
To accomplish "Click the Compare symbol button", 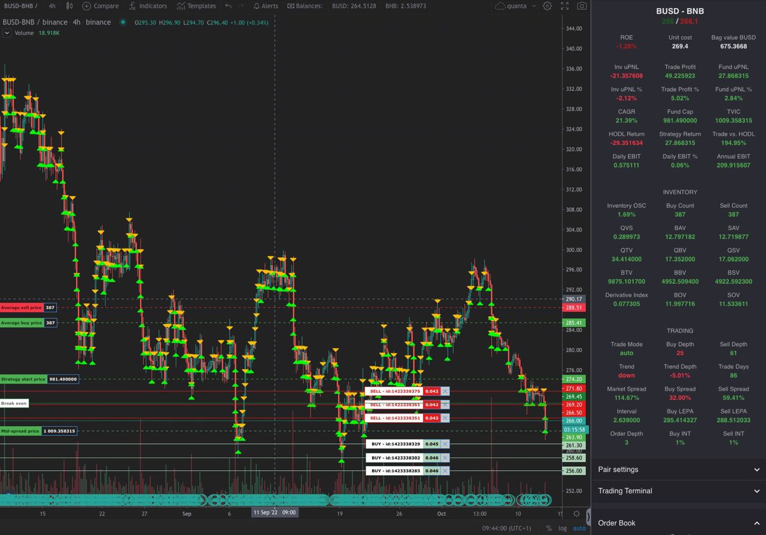I will (101, 6).
